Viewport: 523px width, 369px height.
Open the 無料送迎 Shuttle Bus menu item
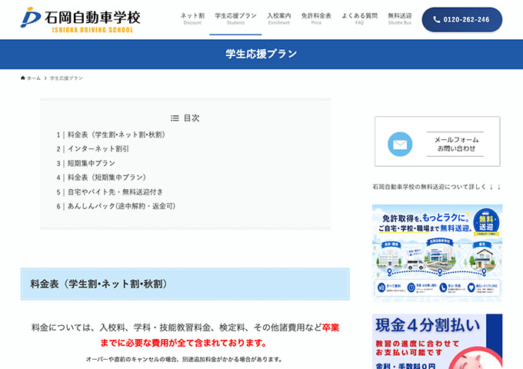tap(400, 18)
